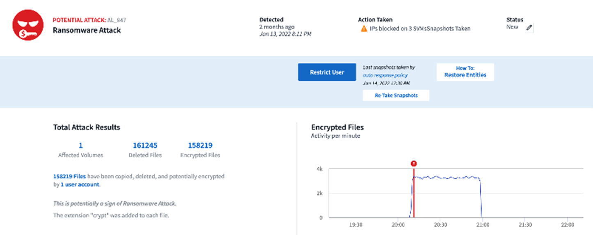Open the 161245 Deleted Files count
This screenshot has height=235, width=593.
tap(145, 145)
